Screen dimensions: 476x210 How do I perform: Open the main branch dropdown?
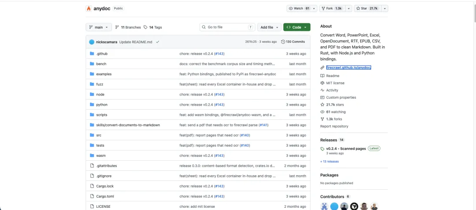pos(99,27)
